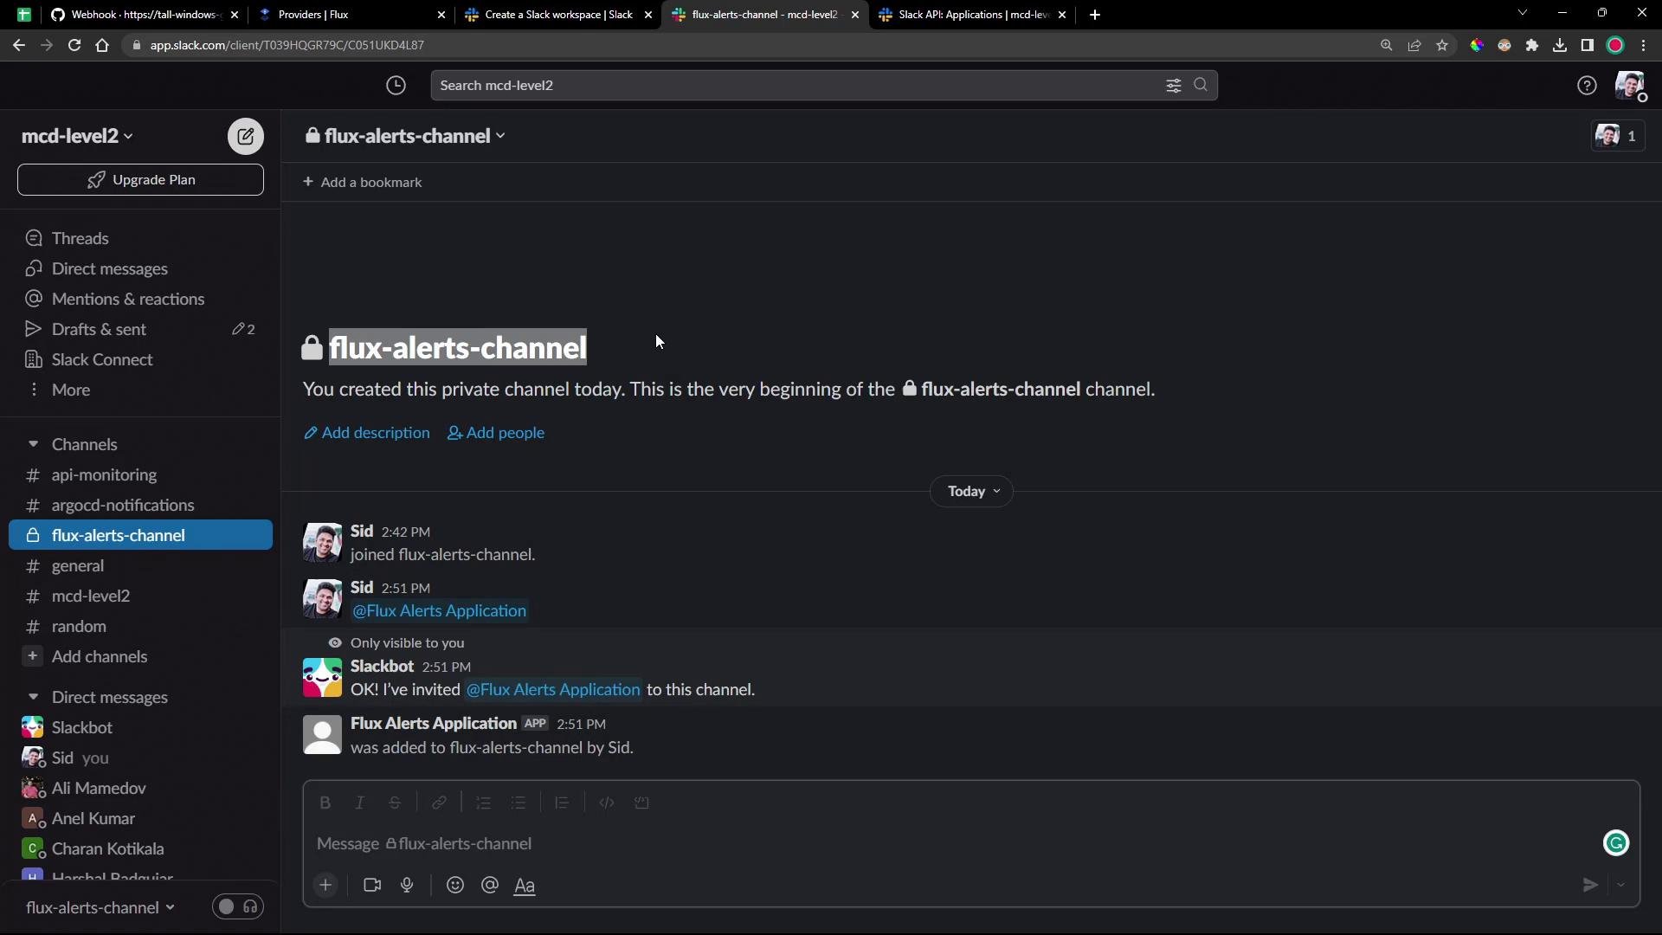The height and width of the screenshot is (935, 1662).
Task: Open Mentions & reactions in sidebar
Action: point(140,299)
